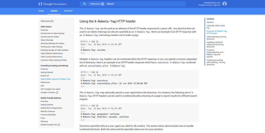Click the Google Developers logo

pos(52,4)
